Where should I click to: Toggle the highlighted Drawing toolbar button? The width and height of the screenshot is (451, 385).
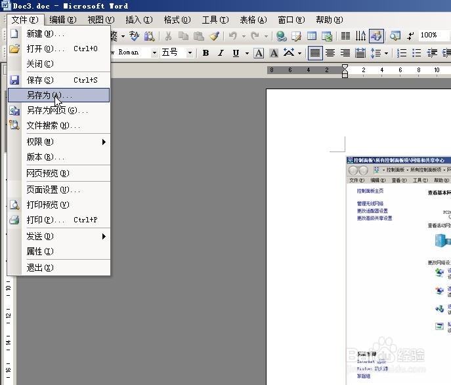(x=376, y=36)
